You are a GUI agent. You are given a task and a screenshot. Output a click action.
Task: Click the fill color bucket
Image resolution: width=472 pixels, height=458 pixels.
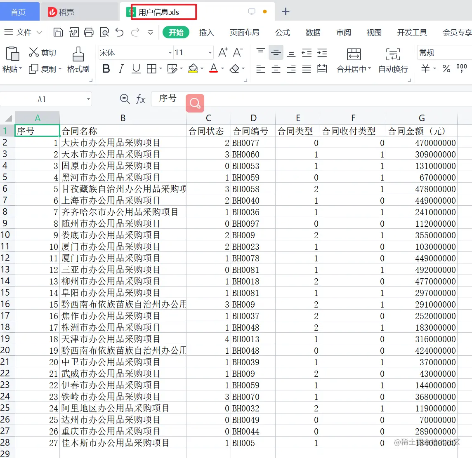point(193,69)
